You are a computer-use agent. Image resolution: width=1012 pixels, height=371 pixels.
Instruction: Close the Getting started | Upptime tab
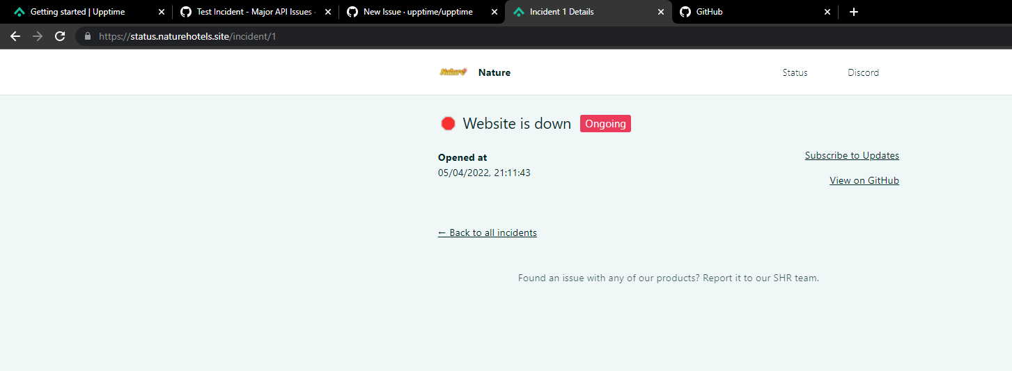(162, 12)
